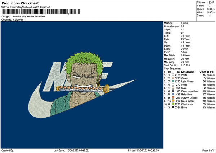Click the 'Production Worksheet' title
The image size is (216, 153).
click(x=20, y=3)
